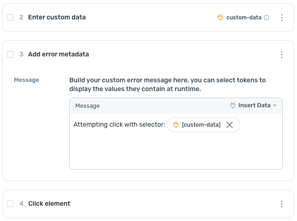Expand the Enter custom data step title
Viewport: 297px width, 221px height.
[x=57, y=17]
